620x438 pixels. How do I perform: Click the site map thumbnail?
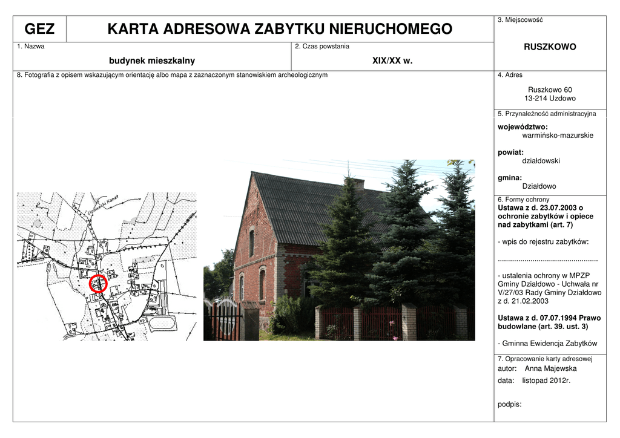(x=107, y=266)
